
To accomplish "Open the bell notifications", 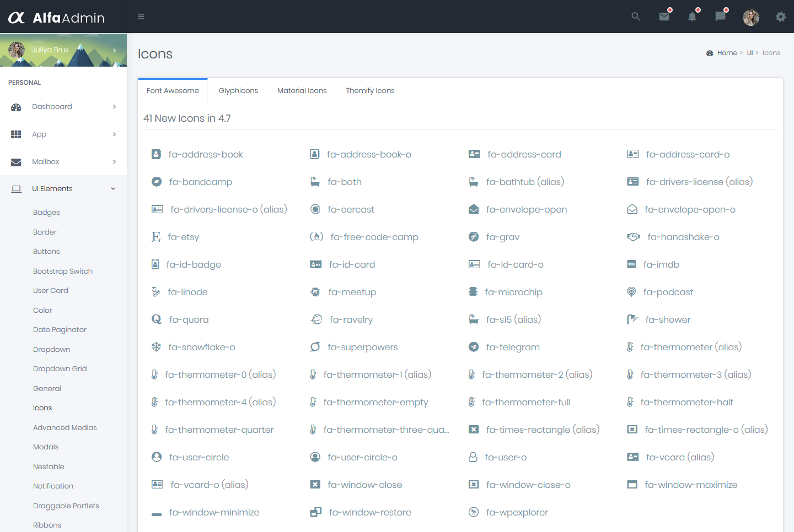I will tap(693, 17).
